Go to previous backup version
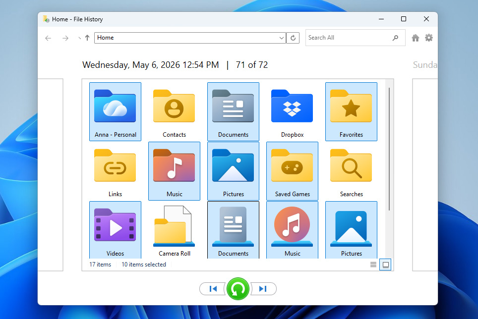Image resolution: width=478 pixels, height=319 pixels. pos(213,289)
